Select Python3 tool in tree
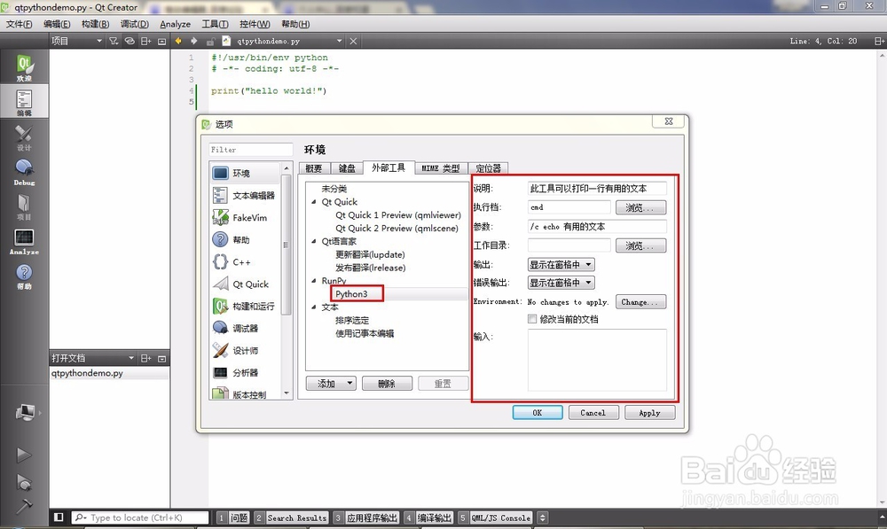 (x=351, y=294)
